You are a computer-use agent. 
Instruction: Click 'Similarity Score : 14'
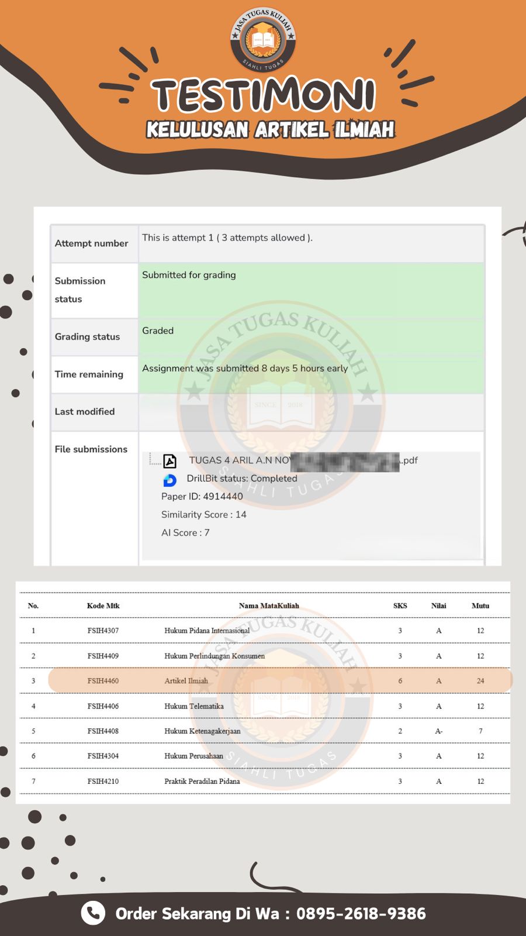tap(204, 515)
